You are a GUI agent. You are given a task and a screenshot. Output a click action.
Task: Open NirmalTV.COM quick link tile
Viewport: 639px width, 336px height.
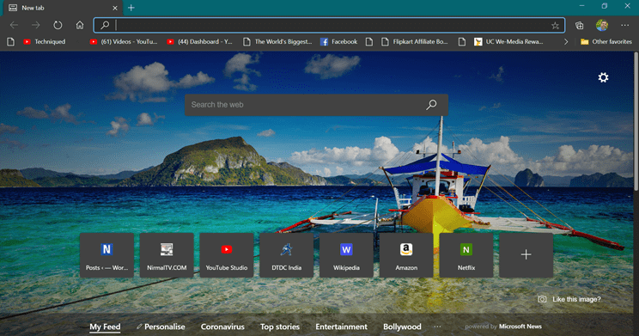click(167, 255)
